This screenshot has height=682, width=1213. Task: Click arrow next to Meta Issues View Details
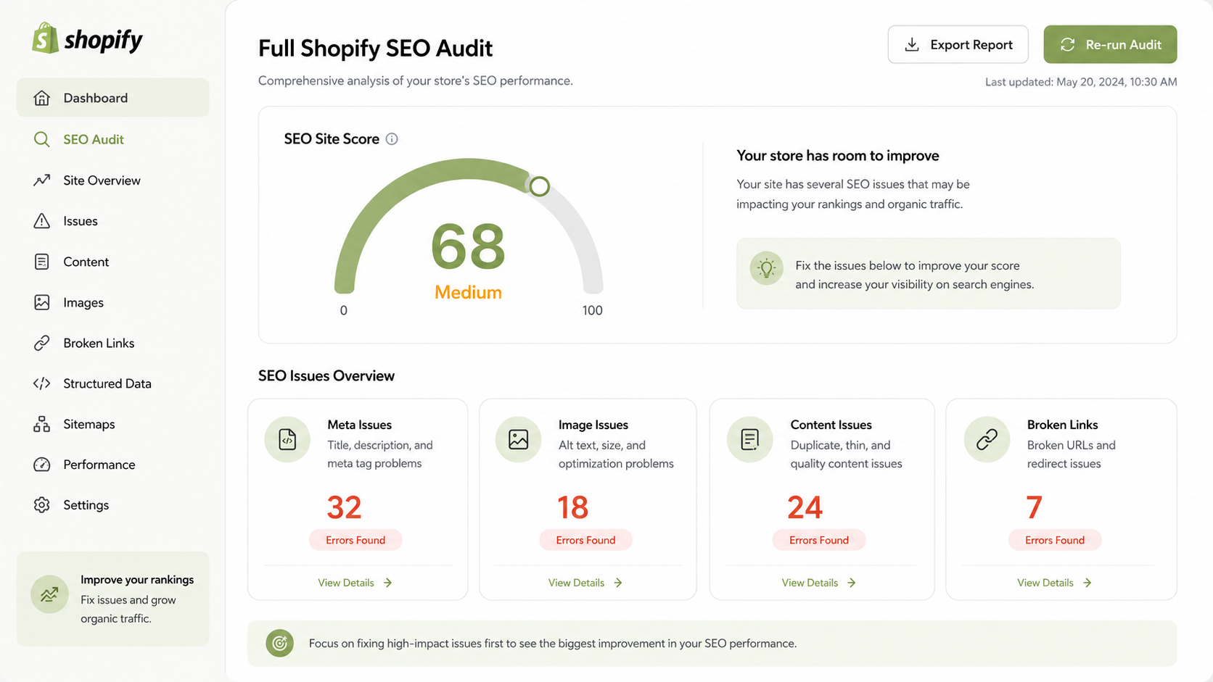coord(388,583)
